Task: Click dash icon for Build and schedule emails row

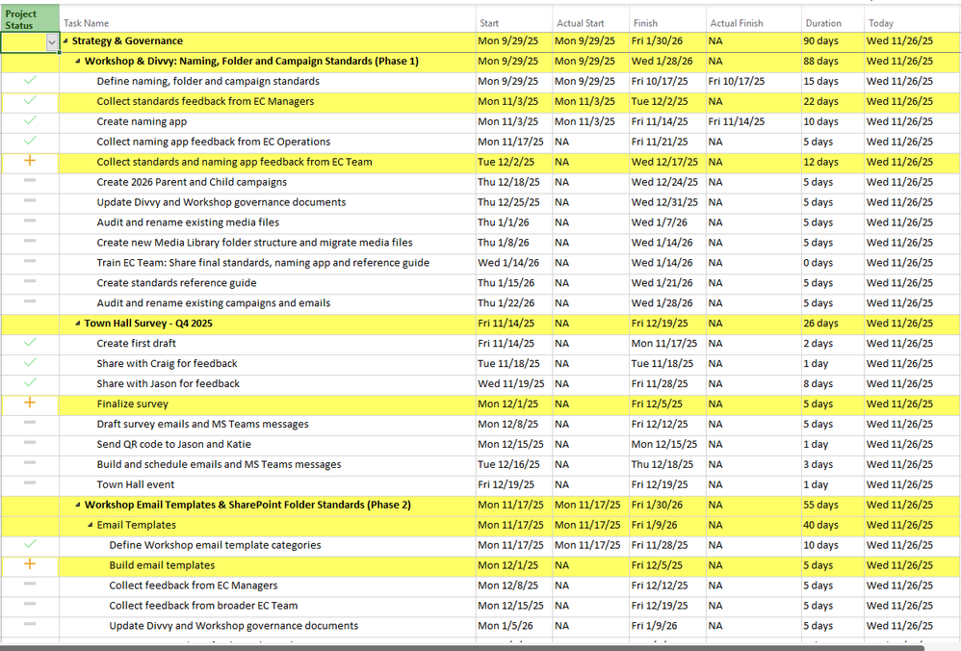Action: coord(30,463)
